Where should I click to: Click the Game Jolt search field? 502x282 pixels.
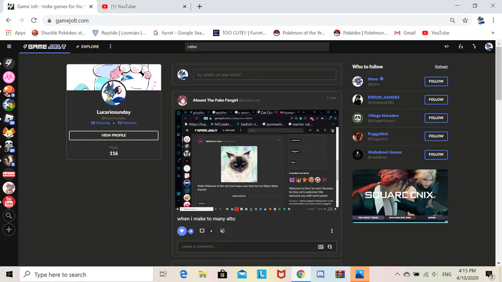click(x=257, y=47)
